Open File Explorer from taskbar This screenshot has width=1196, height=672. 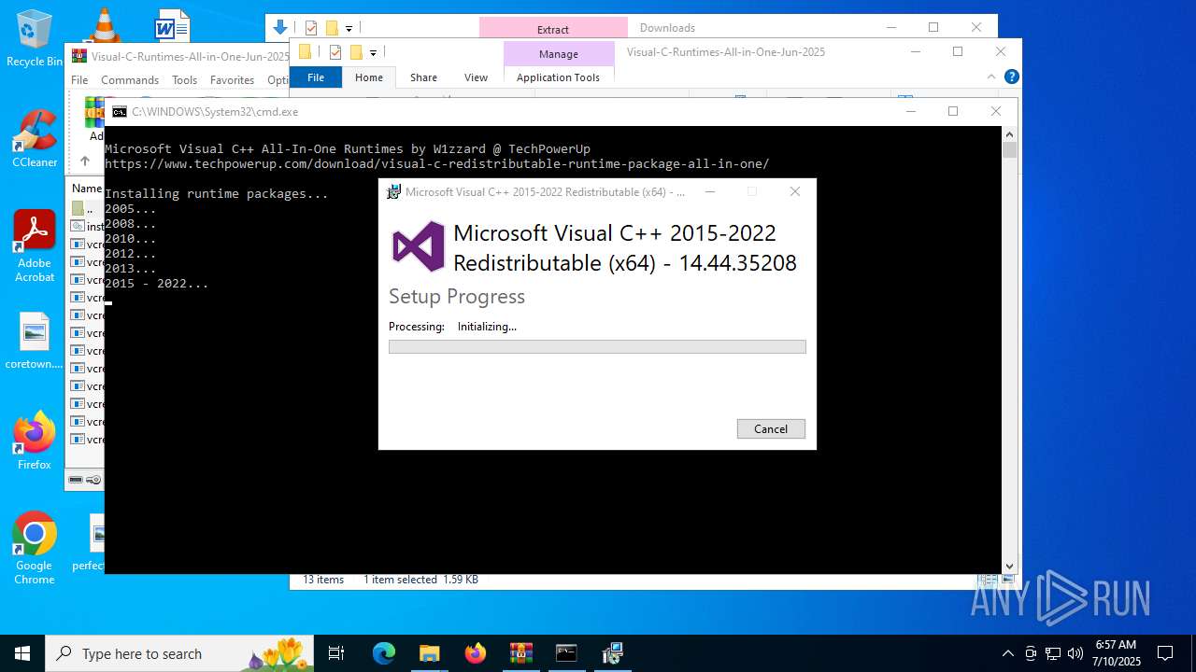tap(429, 653)
